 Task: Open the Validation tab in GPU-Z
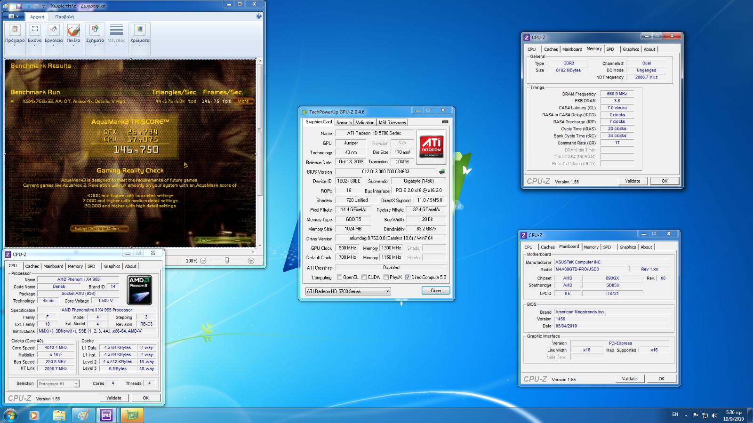coord(365,122)
